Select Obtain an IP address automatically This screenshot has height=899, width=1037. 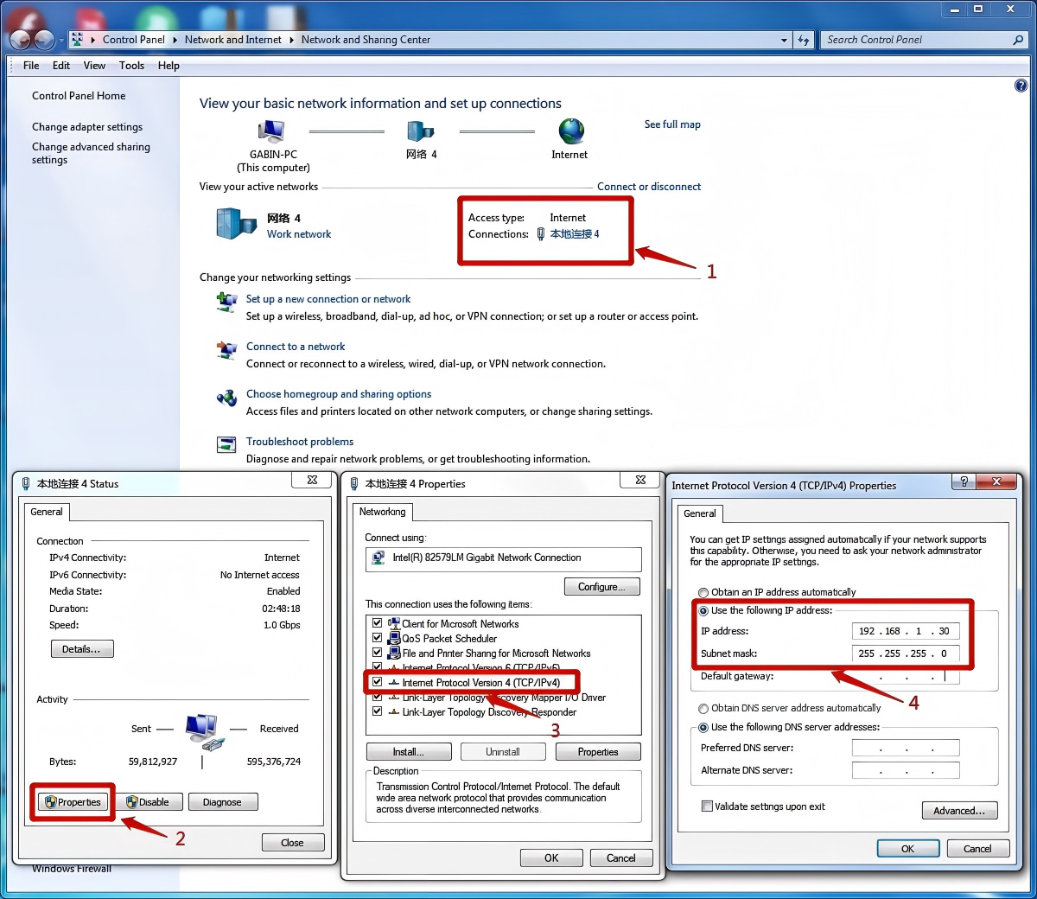pyautogui.click(x=703, y=593)
